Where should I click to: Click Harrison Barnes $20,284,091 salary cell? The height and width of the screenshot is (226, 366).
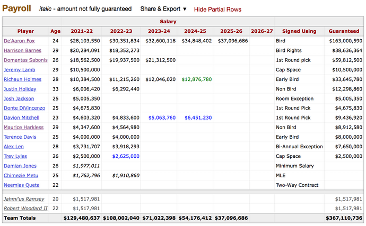point(85,50)
